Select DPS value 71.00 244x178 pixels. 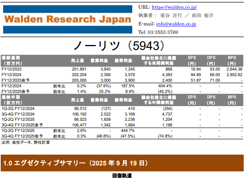point(215,80)
